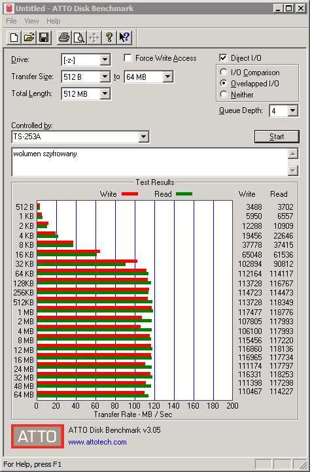Expand the Drive dropdown showing [-z-]
Viewport: 310px width, 472px height.
[x=105, y=59]
